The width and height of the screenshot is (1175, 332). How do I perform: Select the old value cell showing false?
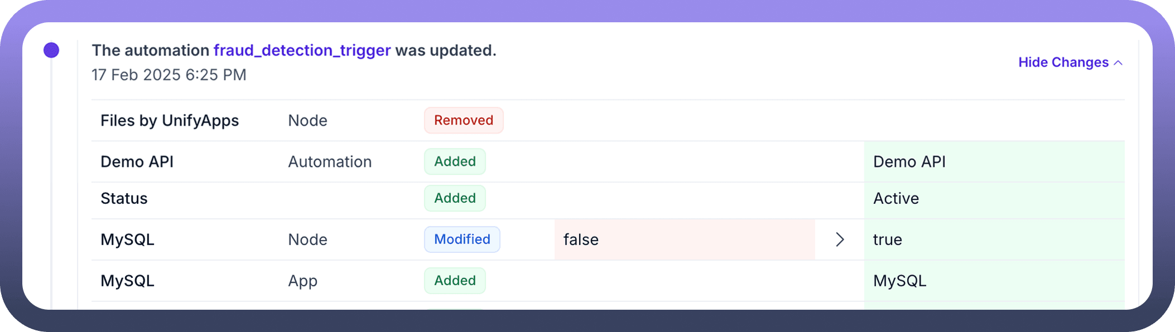684,240
